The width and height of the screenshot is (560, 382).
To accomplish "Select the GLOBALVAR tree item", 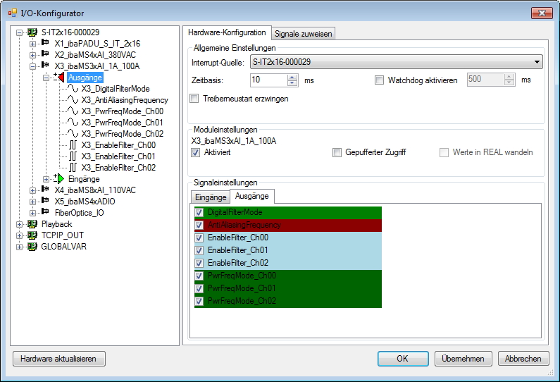I will 63,247.
